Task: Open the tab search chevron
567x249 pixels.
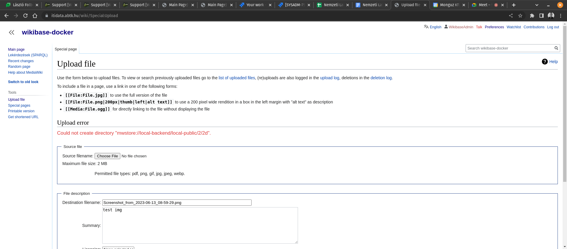Action: click(537, 5)
